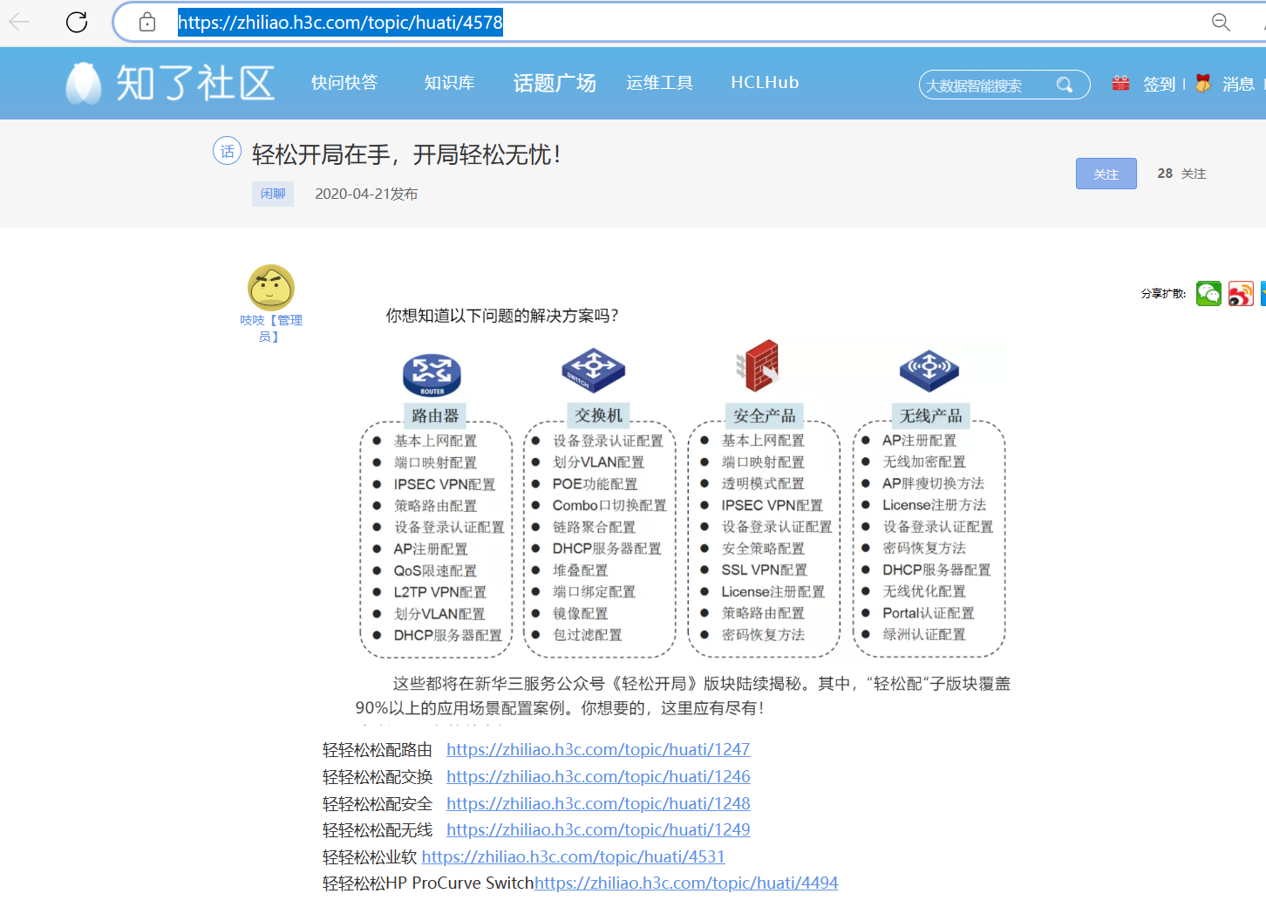The width and height of the screenshot is (1266, 914).
Task: Click the 吱吱【管理员】 username link
Action: pyautogui.click(x=271, y=328)
